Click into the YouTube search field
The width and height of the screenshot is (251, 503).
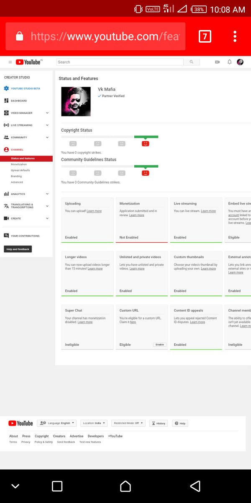[120, 62]
